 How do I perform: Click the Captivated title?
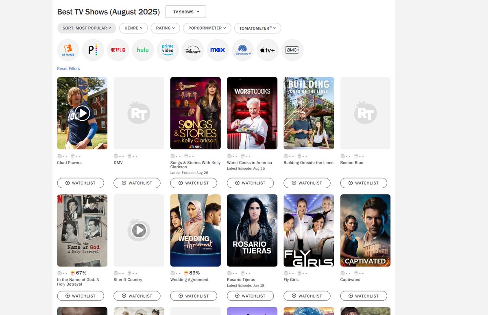(351, 280)
